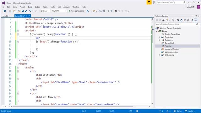Click Collapse All icon in Solution Explorer

[x=185, y=20]
